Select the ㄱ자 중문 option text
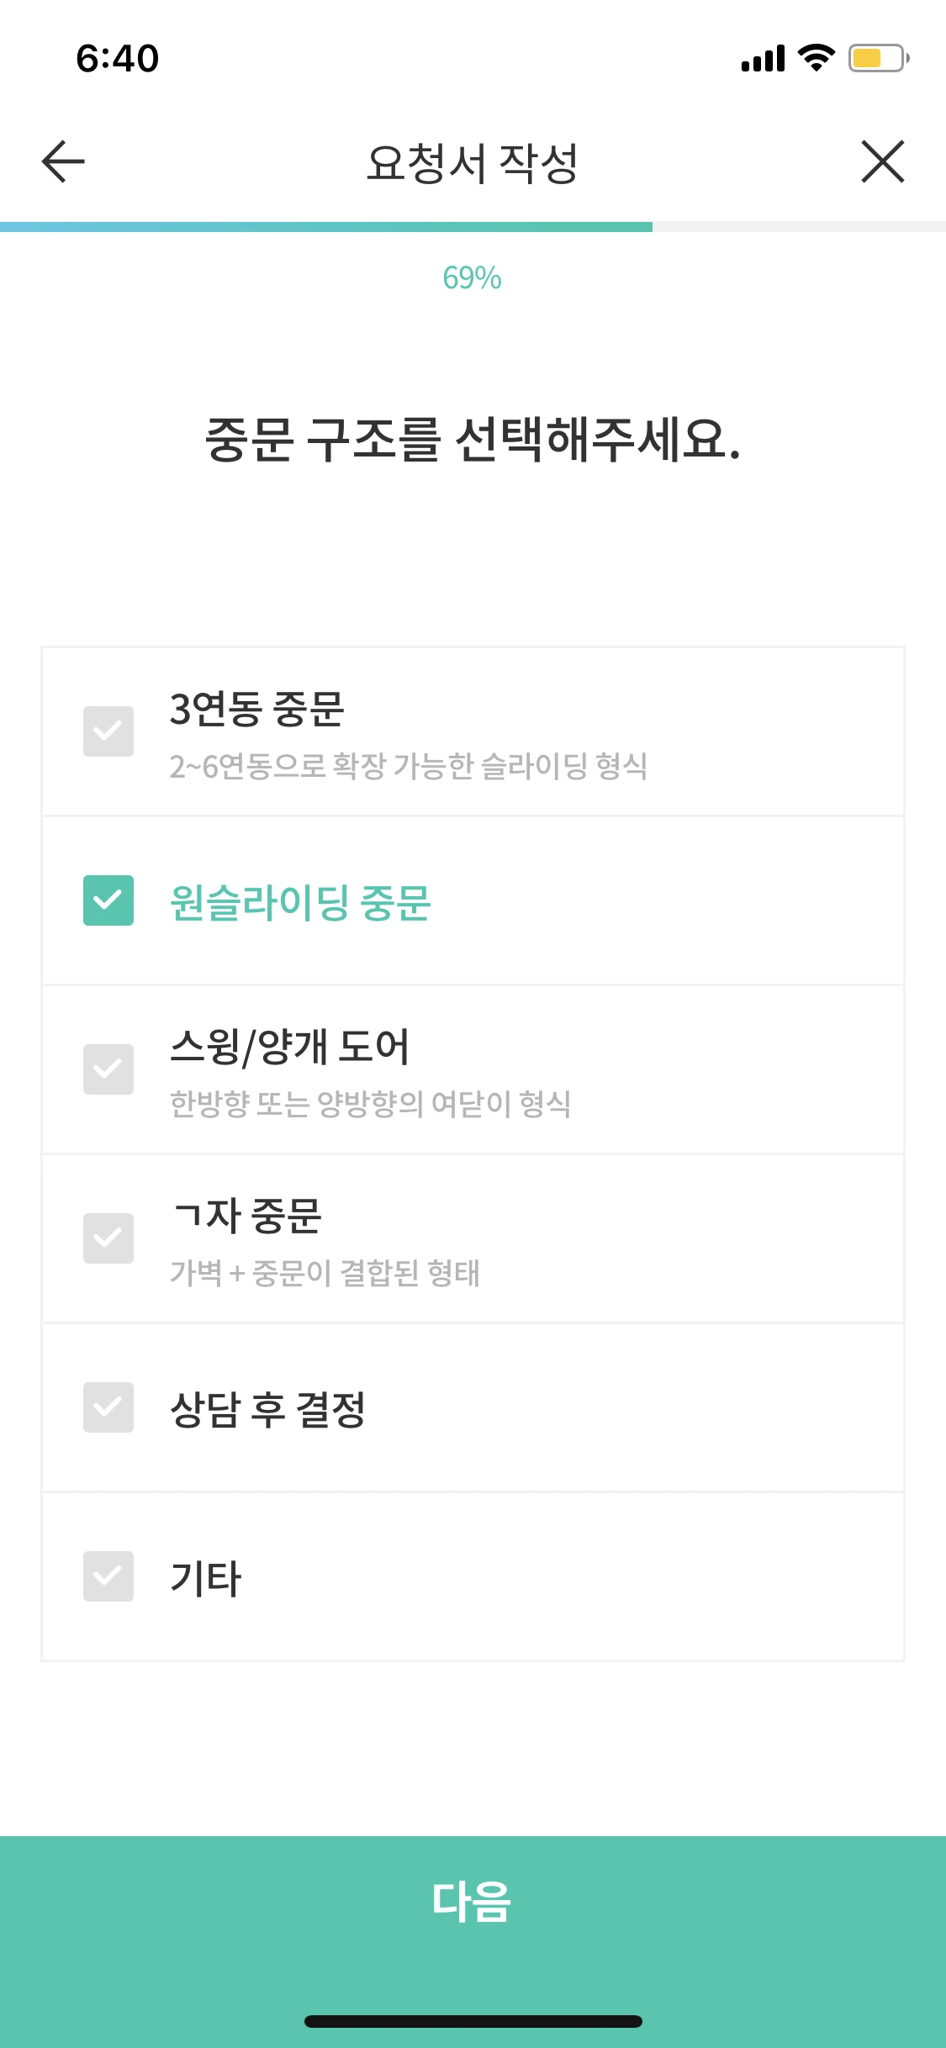946x2048 pixels. pyautogui.click(x=246, y=1216)
